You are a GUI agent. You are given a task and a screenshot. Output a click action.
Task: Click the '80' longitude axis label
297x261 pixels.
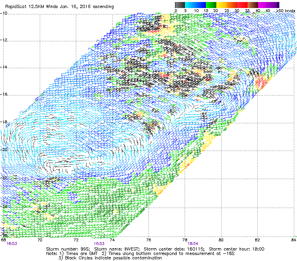221,240
